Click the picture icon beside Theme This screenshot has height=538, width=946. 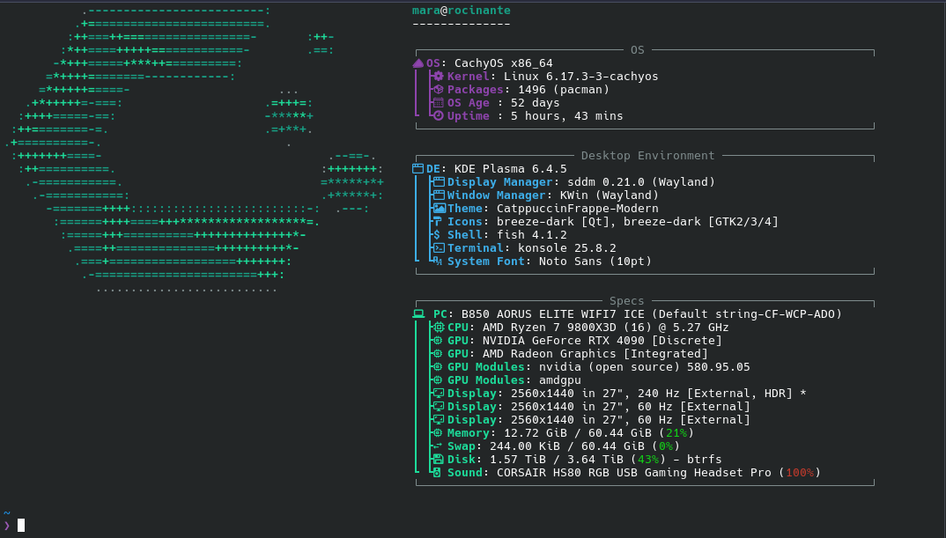pyautogui.click(x=438, y=209)
